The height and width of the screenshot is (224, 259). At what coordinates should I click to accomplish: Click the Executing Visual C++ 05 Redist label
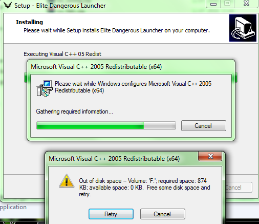pos(62,54)
